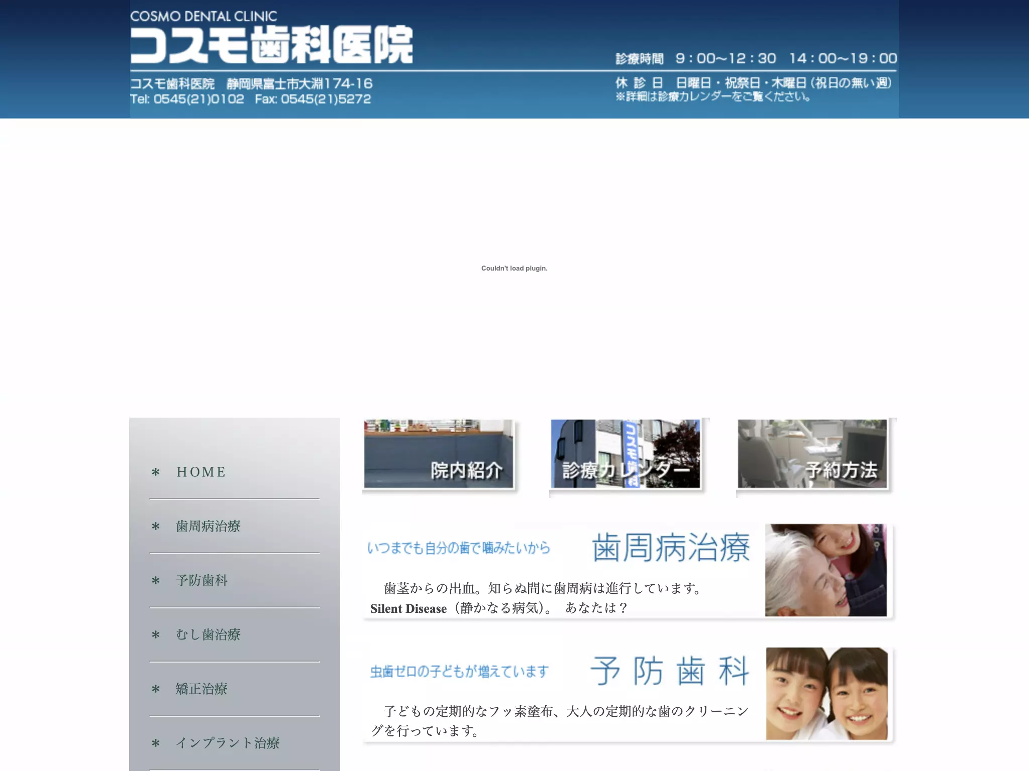This screenshot has width=1029, height=771.
Task: Click the 予防歯科 large banner heading
Action: coord(670,671)
